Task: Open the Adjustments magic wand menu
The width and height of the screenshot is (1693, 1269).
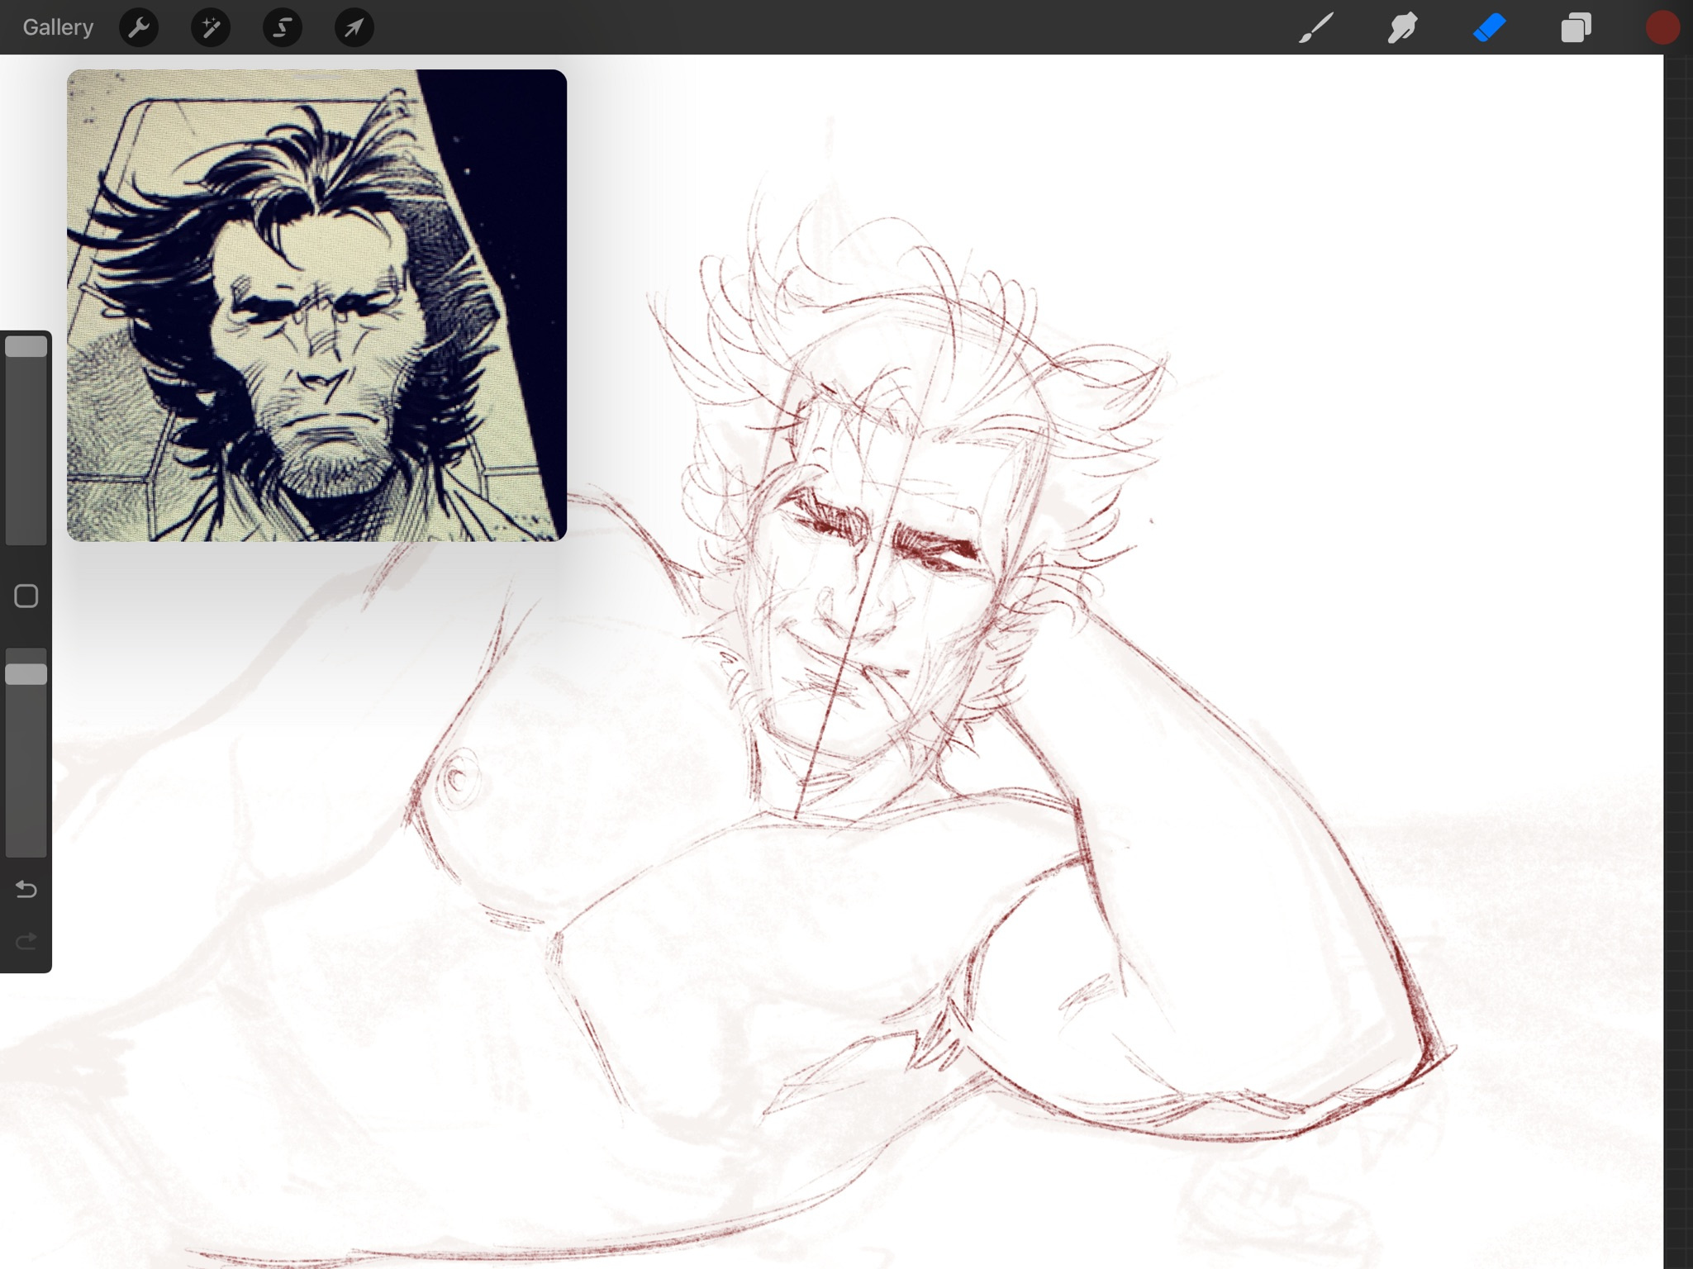Action: pos(211,27)
